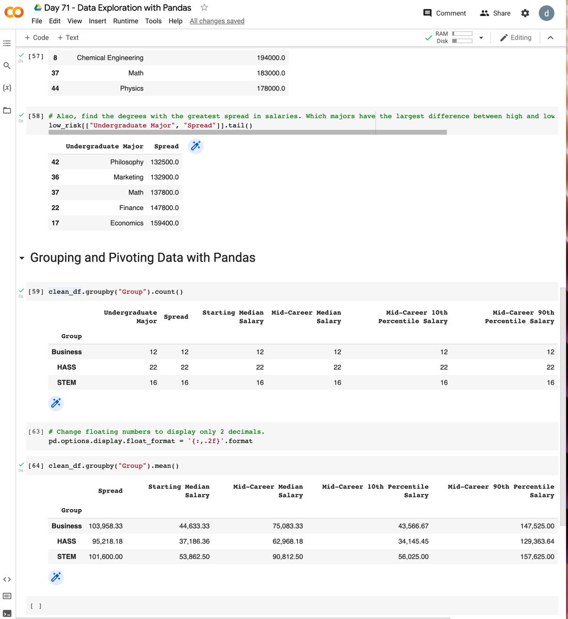Open the Table of contents sidebar icon
Viewport: 568px width, 619px height.
7,43
